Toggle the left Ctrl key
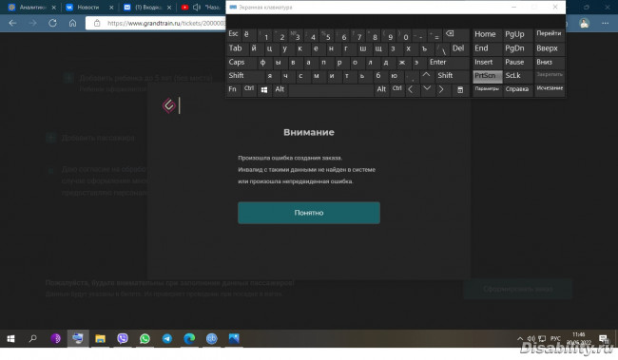 click(x=249, y=89)
